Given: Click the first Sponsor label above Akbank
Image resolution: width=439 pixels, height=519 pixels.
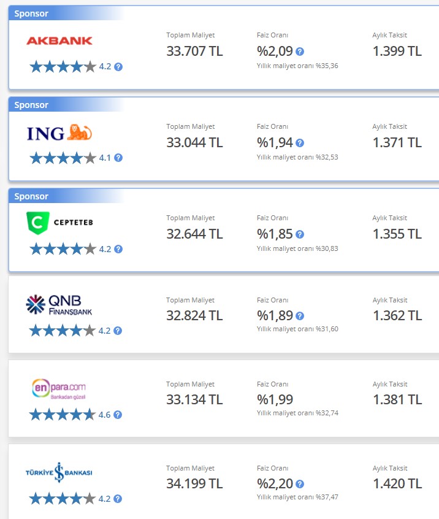Looking at the screenshot, I should coord(31,13).
